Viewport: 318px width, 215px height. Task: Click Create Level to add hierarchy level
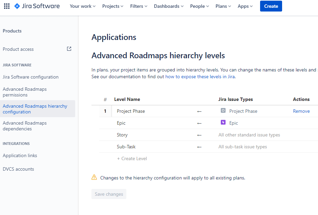pos(132,158)
